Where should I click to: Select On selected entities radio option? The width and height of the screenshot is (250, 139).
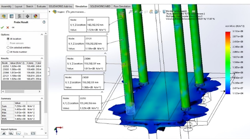coord(8,48)
